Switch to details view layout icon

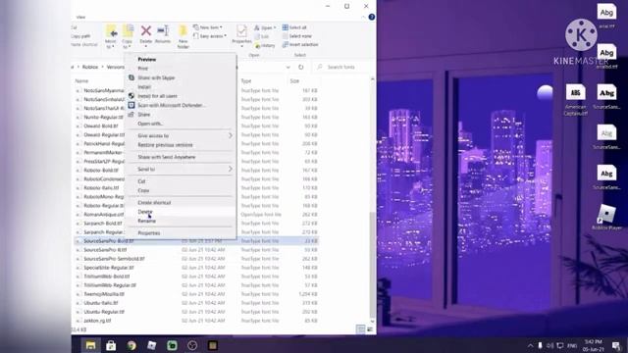[361, 329]
